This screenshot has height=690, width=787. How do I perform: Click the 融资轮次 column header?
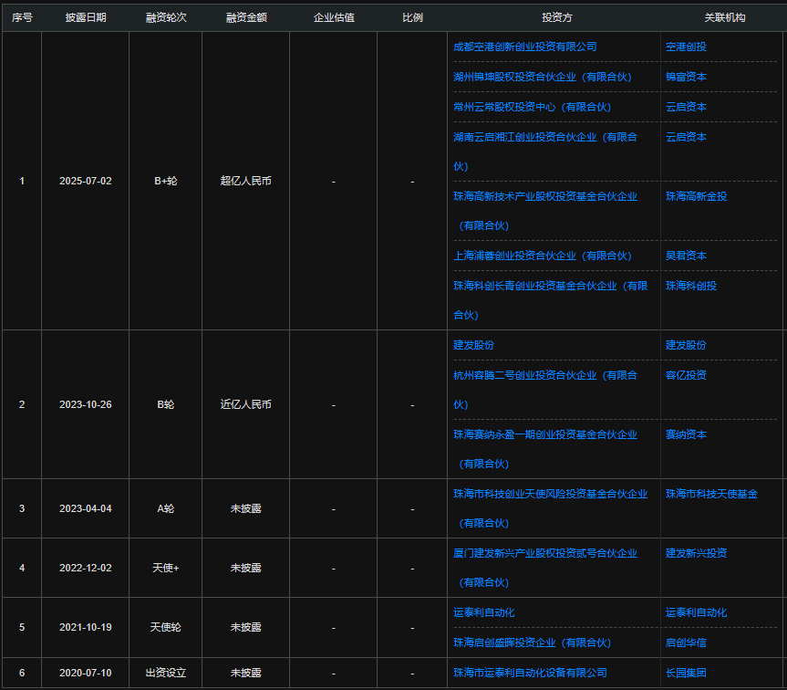(166, 17)
